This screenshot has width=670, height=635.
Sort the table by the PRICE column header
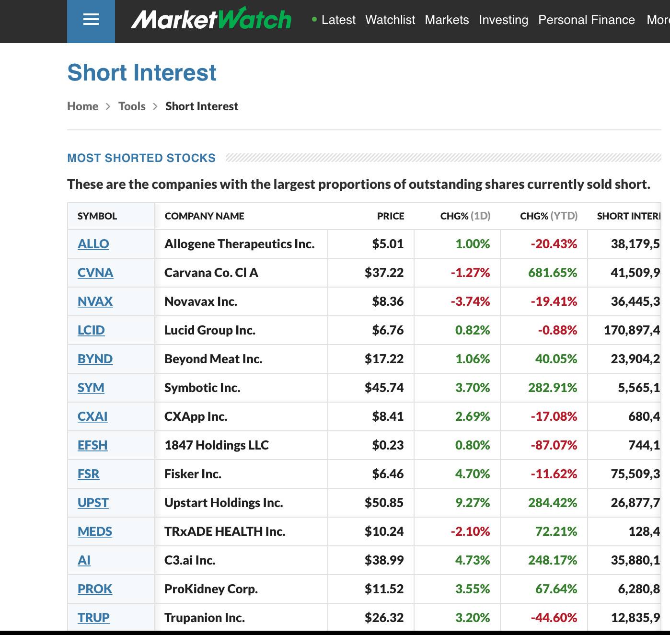[x=391, y=216]
